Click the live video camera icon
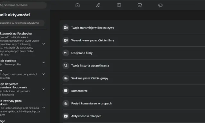Viewport: 205px width, 123px height. click(66, 28)
